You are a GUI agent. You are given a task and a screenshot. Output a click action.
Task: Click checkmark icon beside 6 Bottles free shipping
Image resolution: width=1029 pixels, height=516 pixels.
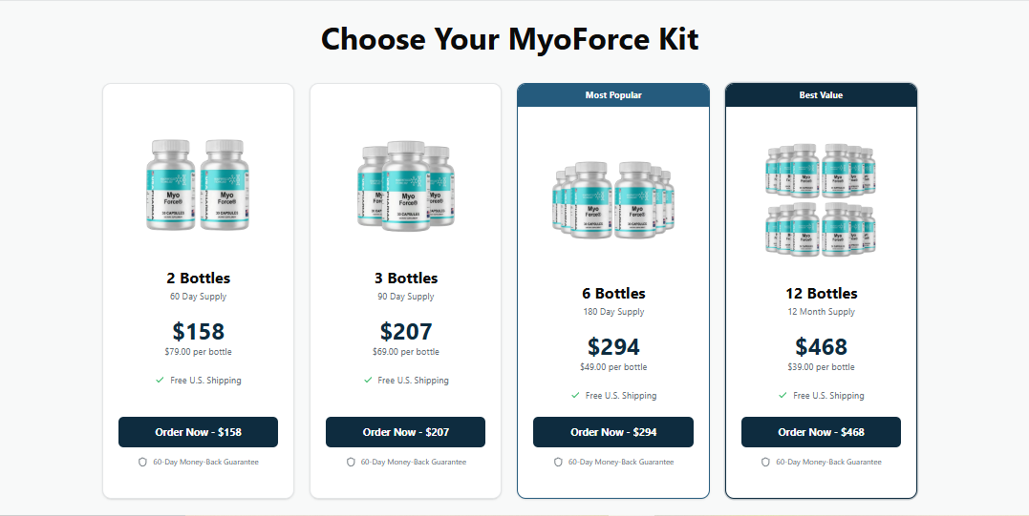(575, 395)
